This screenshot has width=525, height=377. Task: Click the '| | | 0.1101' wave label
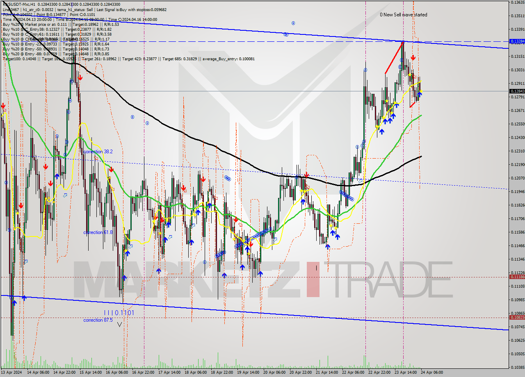119,313
